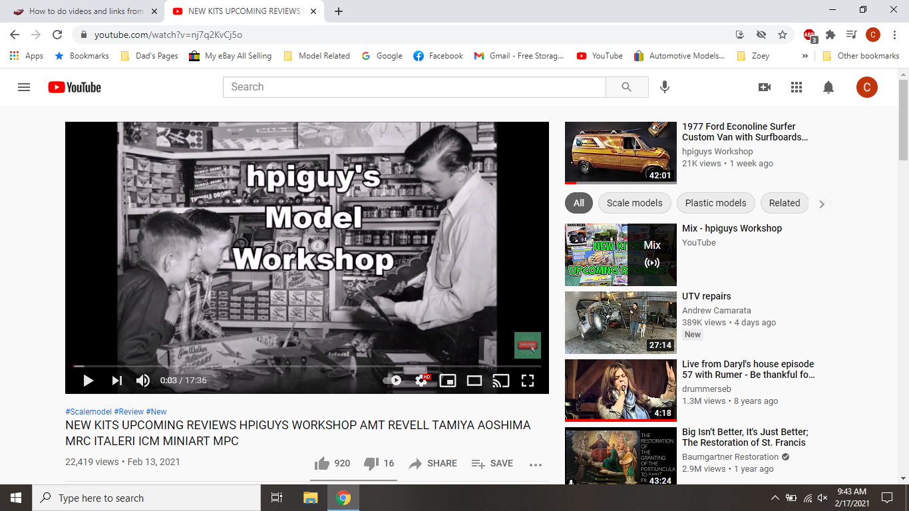Open a new browser tab
909x511 pixels.
pyautogui.click(x=339, y=11)
